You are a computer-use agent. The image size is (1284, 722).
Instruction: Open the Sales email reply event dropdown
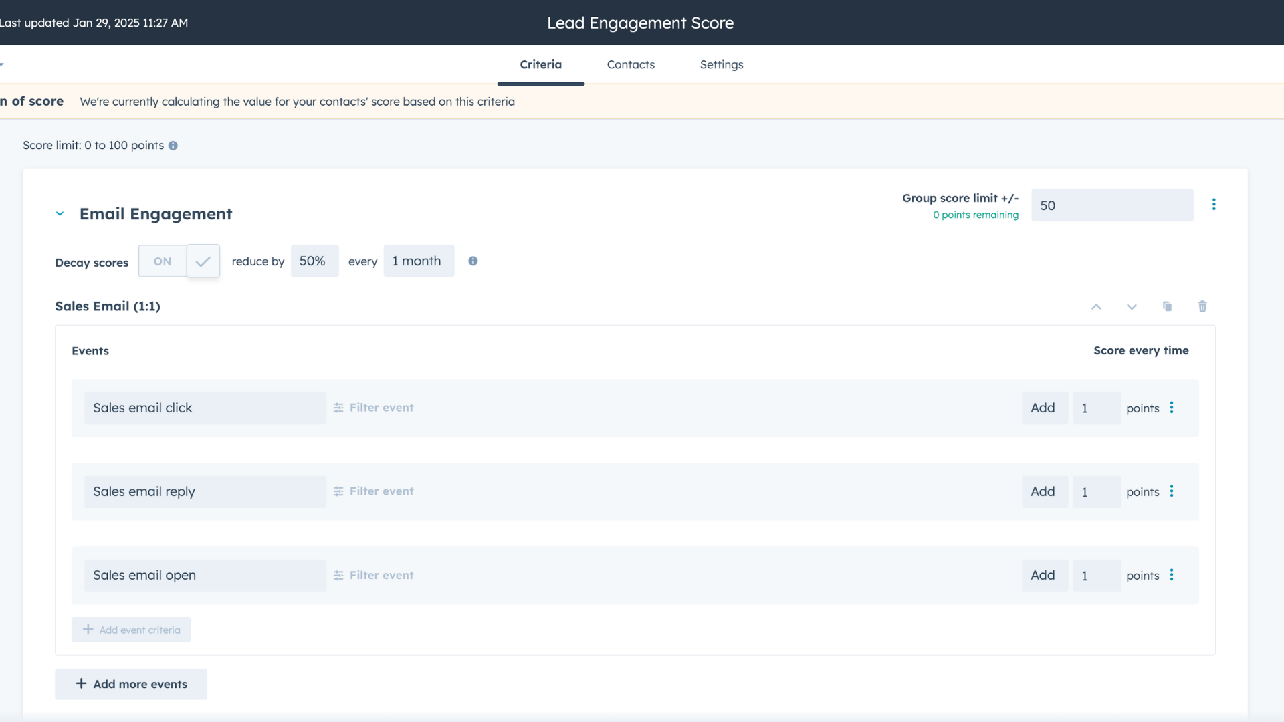[205, 492]
